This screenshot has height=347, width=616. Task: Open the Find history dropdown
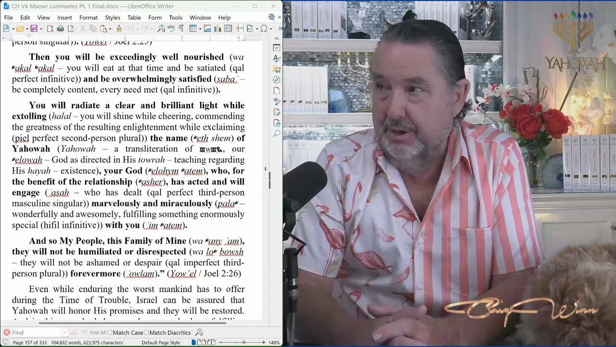(64, 333)
